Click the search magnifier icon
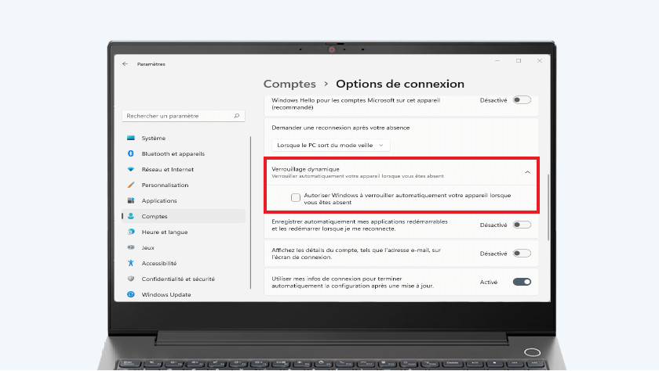Viewport: 659px width, 371px height. tap(236, 116)
